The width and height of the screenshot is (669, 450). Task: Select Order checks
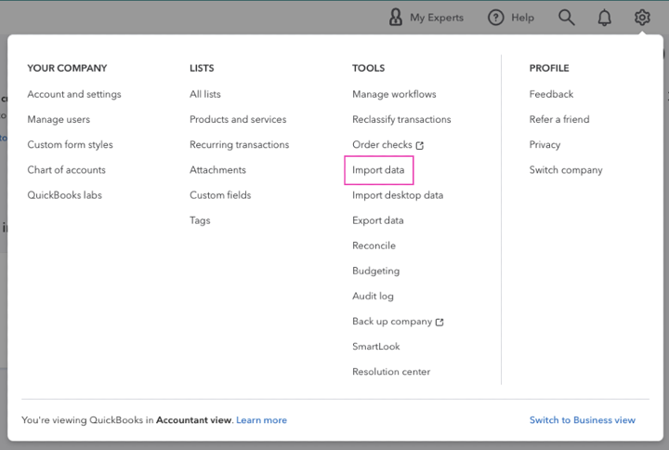point(382,145)
